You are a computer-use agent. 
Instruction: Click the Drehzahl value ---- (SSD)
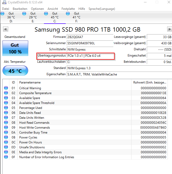[x=160, y=49]
